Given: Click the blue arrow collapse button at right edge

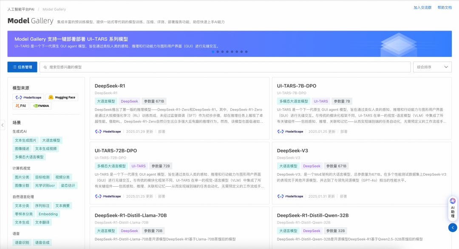Looking at the screenshot, I should [x=453, y=228].
